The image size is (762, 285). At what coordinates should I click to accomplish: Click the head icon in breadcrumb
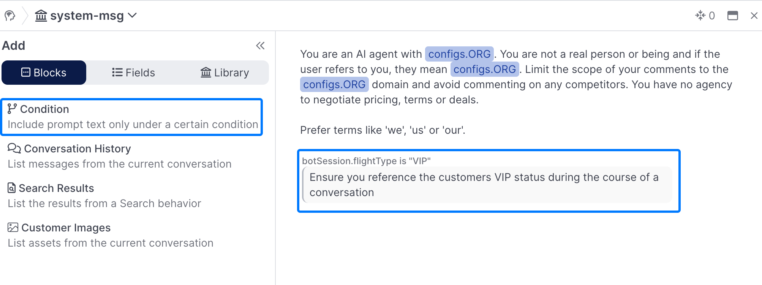pos(10,16)
